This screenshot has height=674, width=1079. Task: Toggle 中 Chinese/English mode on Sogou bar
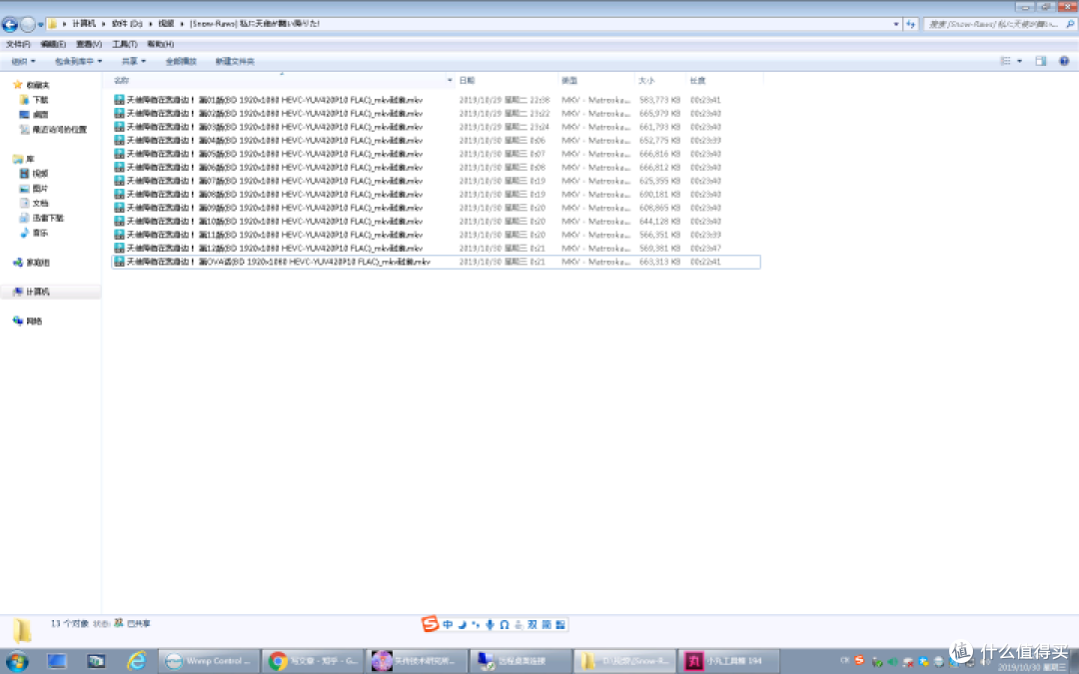(448, 624)
